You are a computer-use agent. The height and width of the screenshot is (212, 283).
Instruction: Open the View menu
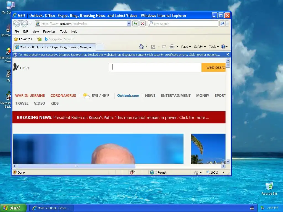(x=36, y=31)
